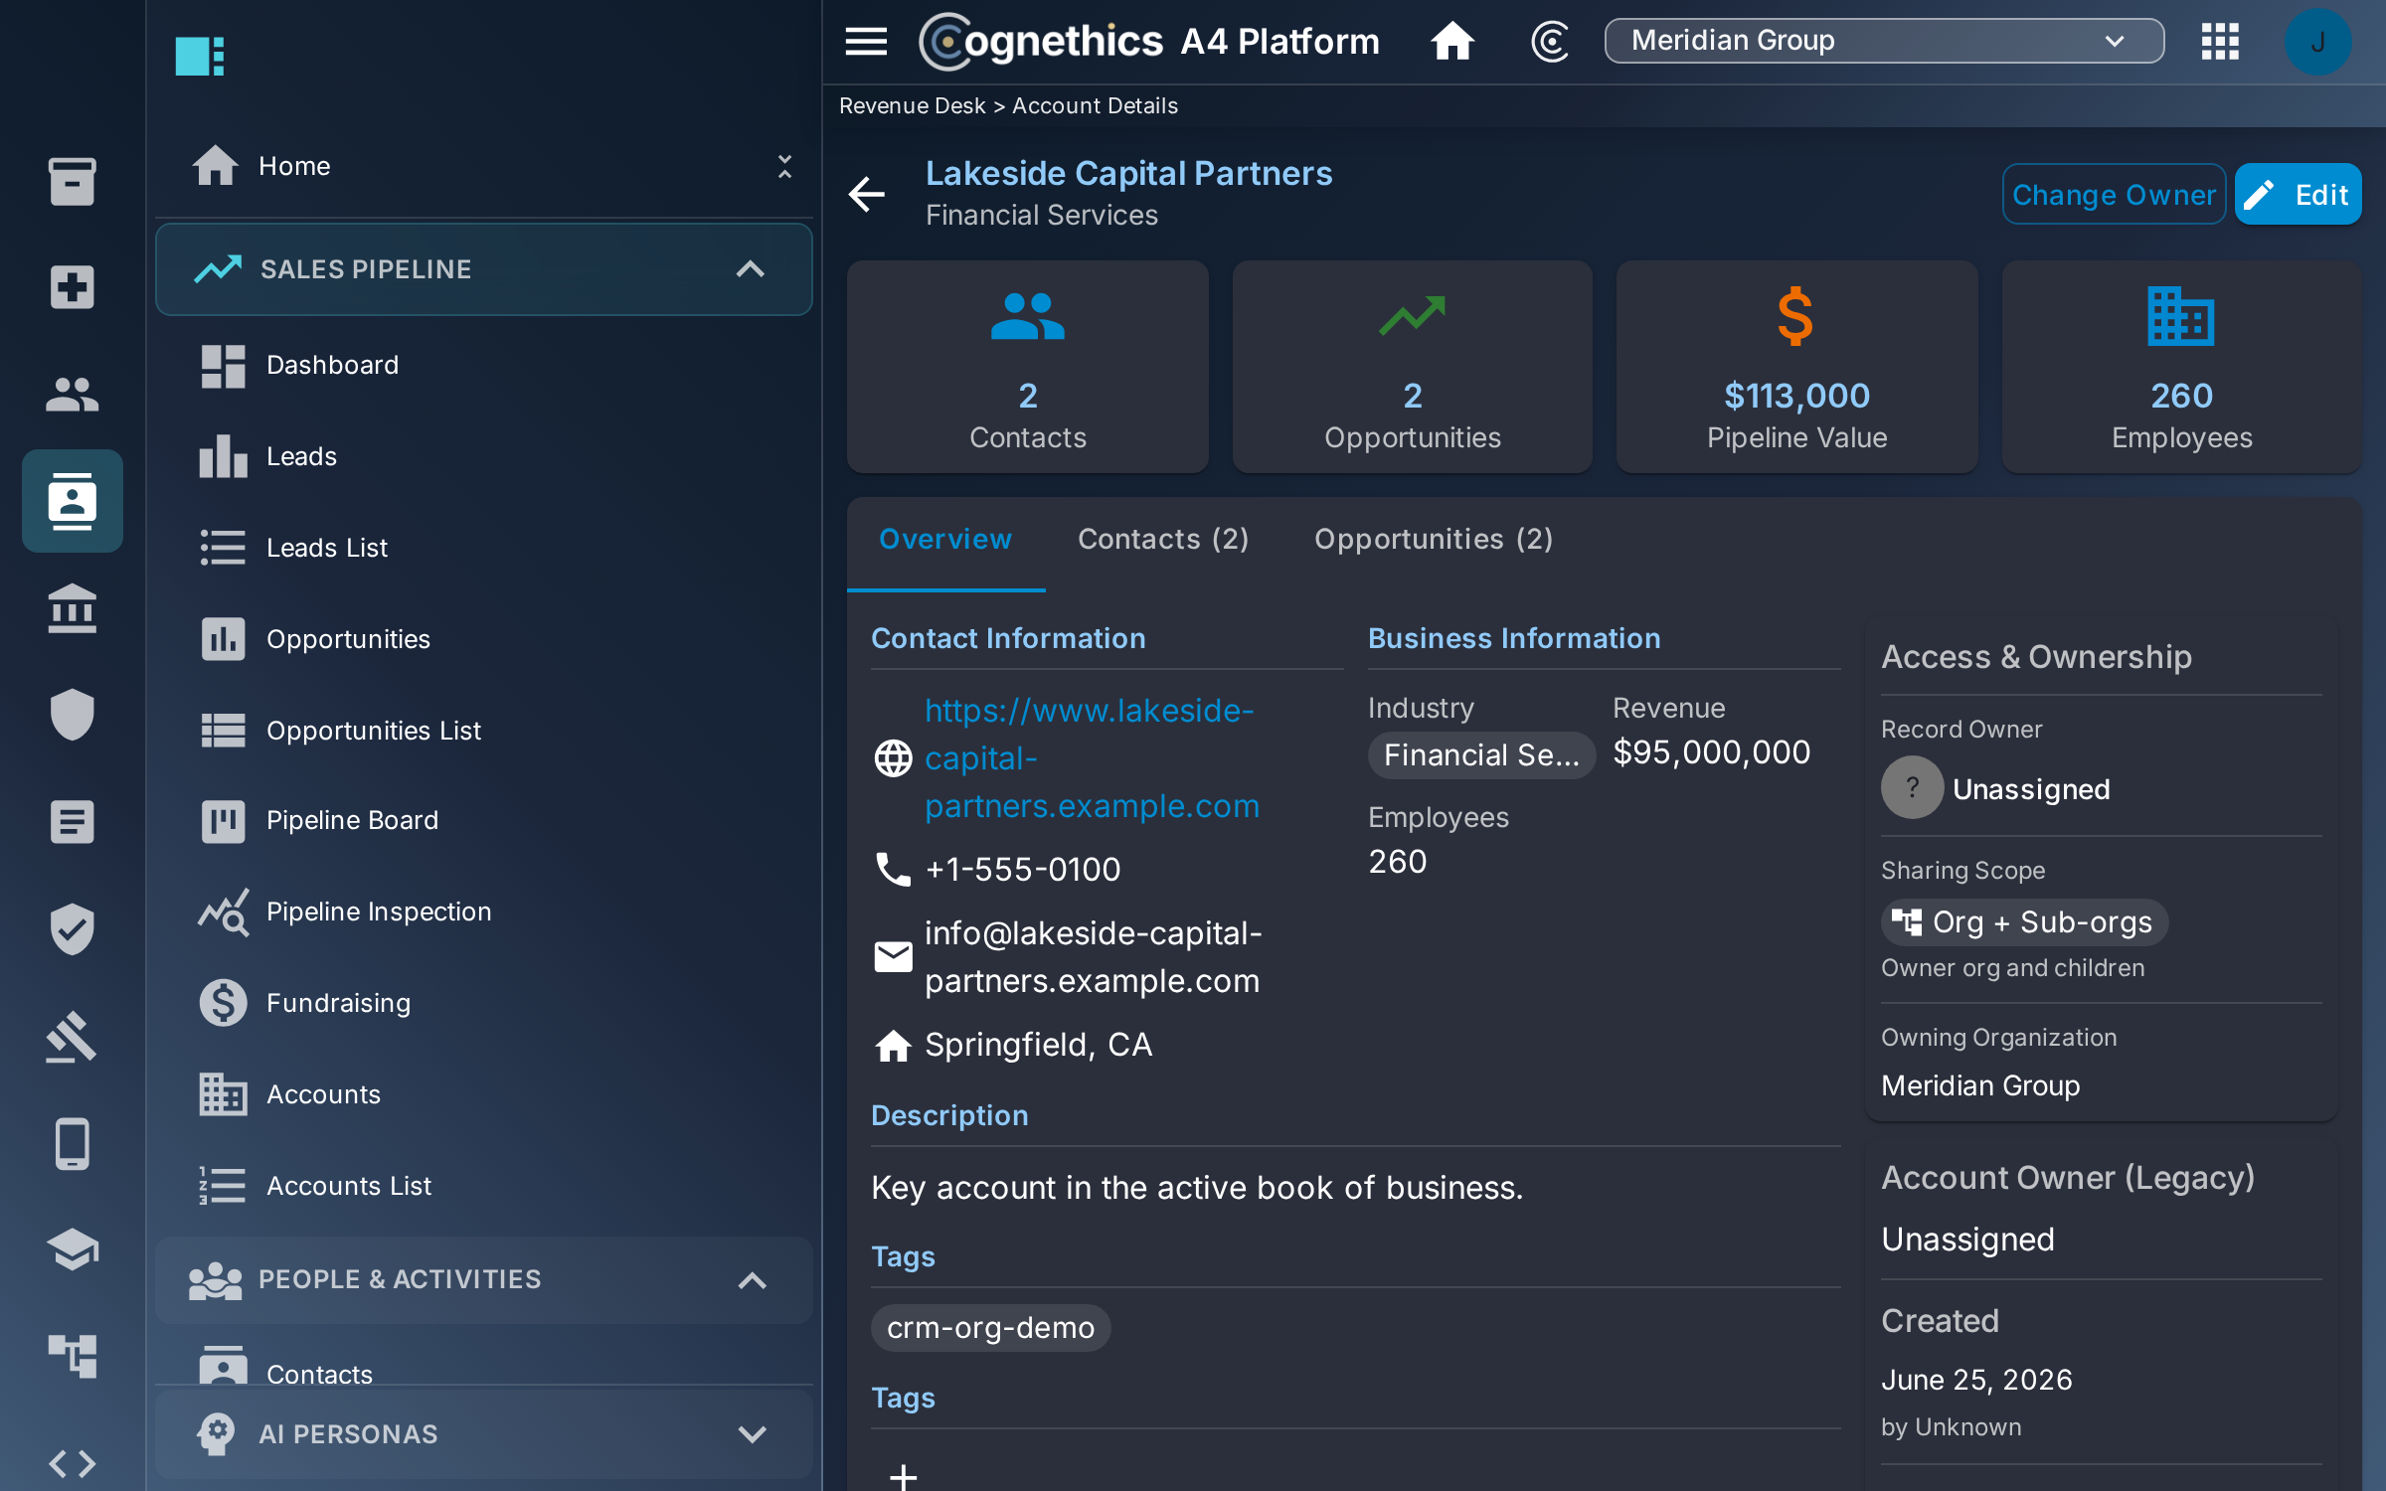Open the people group icon in left rail

[x=72, y=395]
